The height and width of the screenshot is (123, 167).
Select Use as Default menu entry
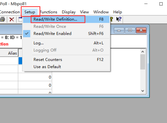click(x=66, y=67)
